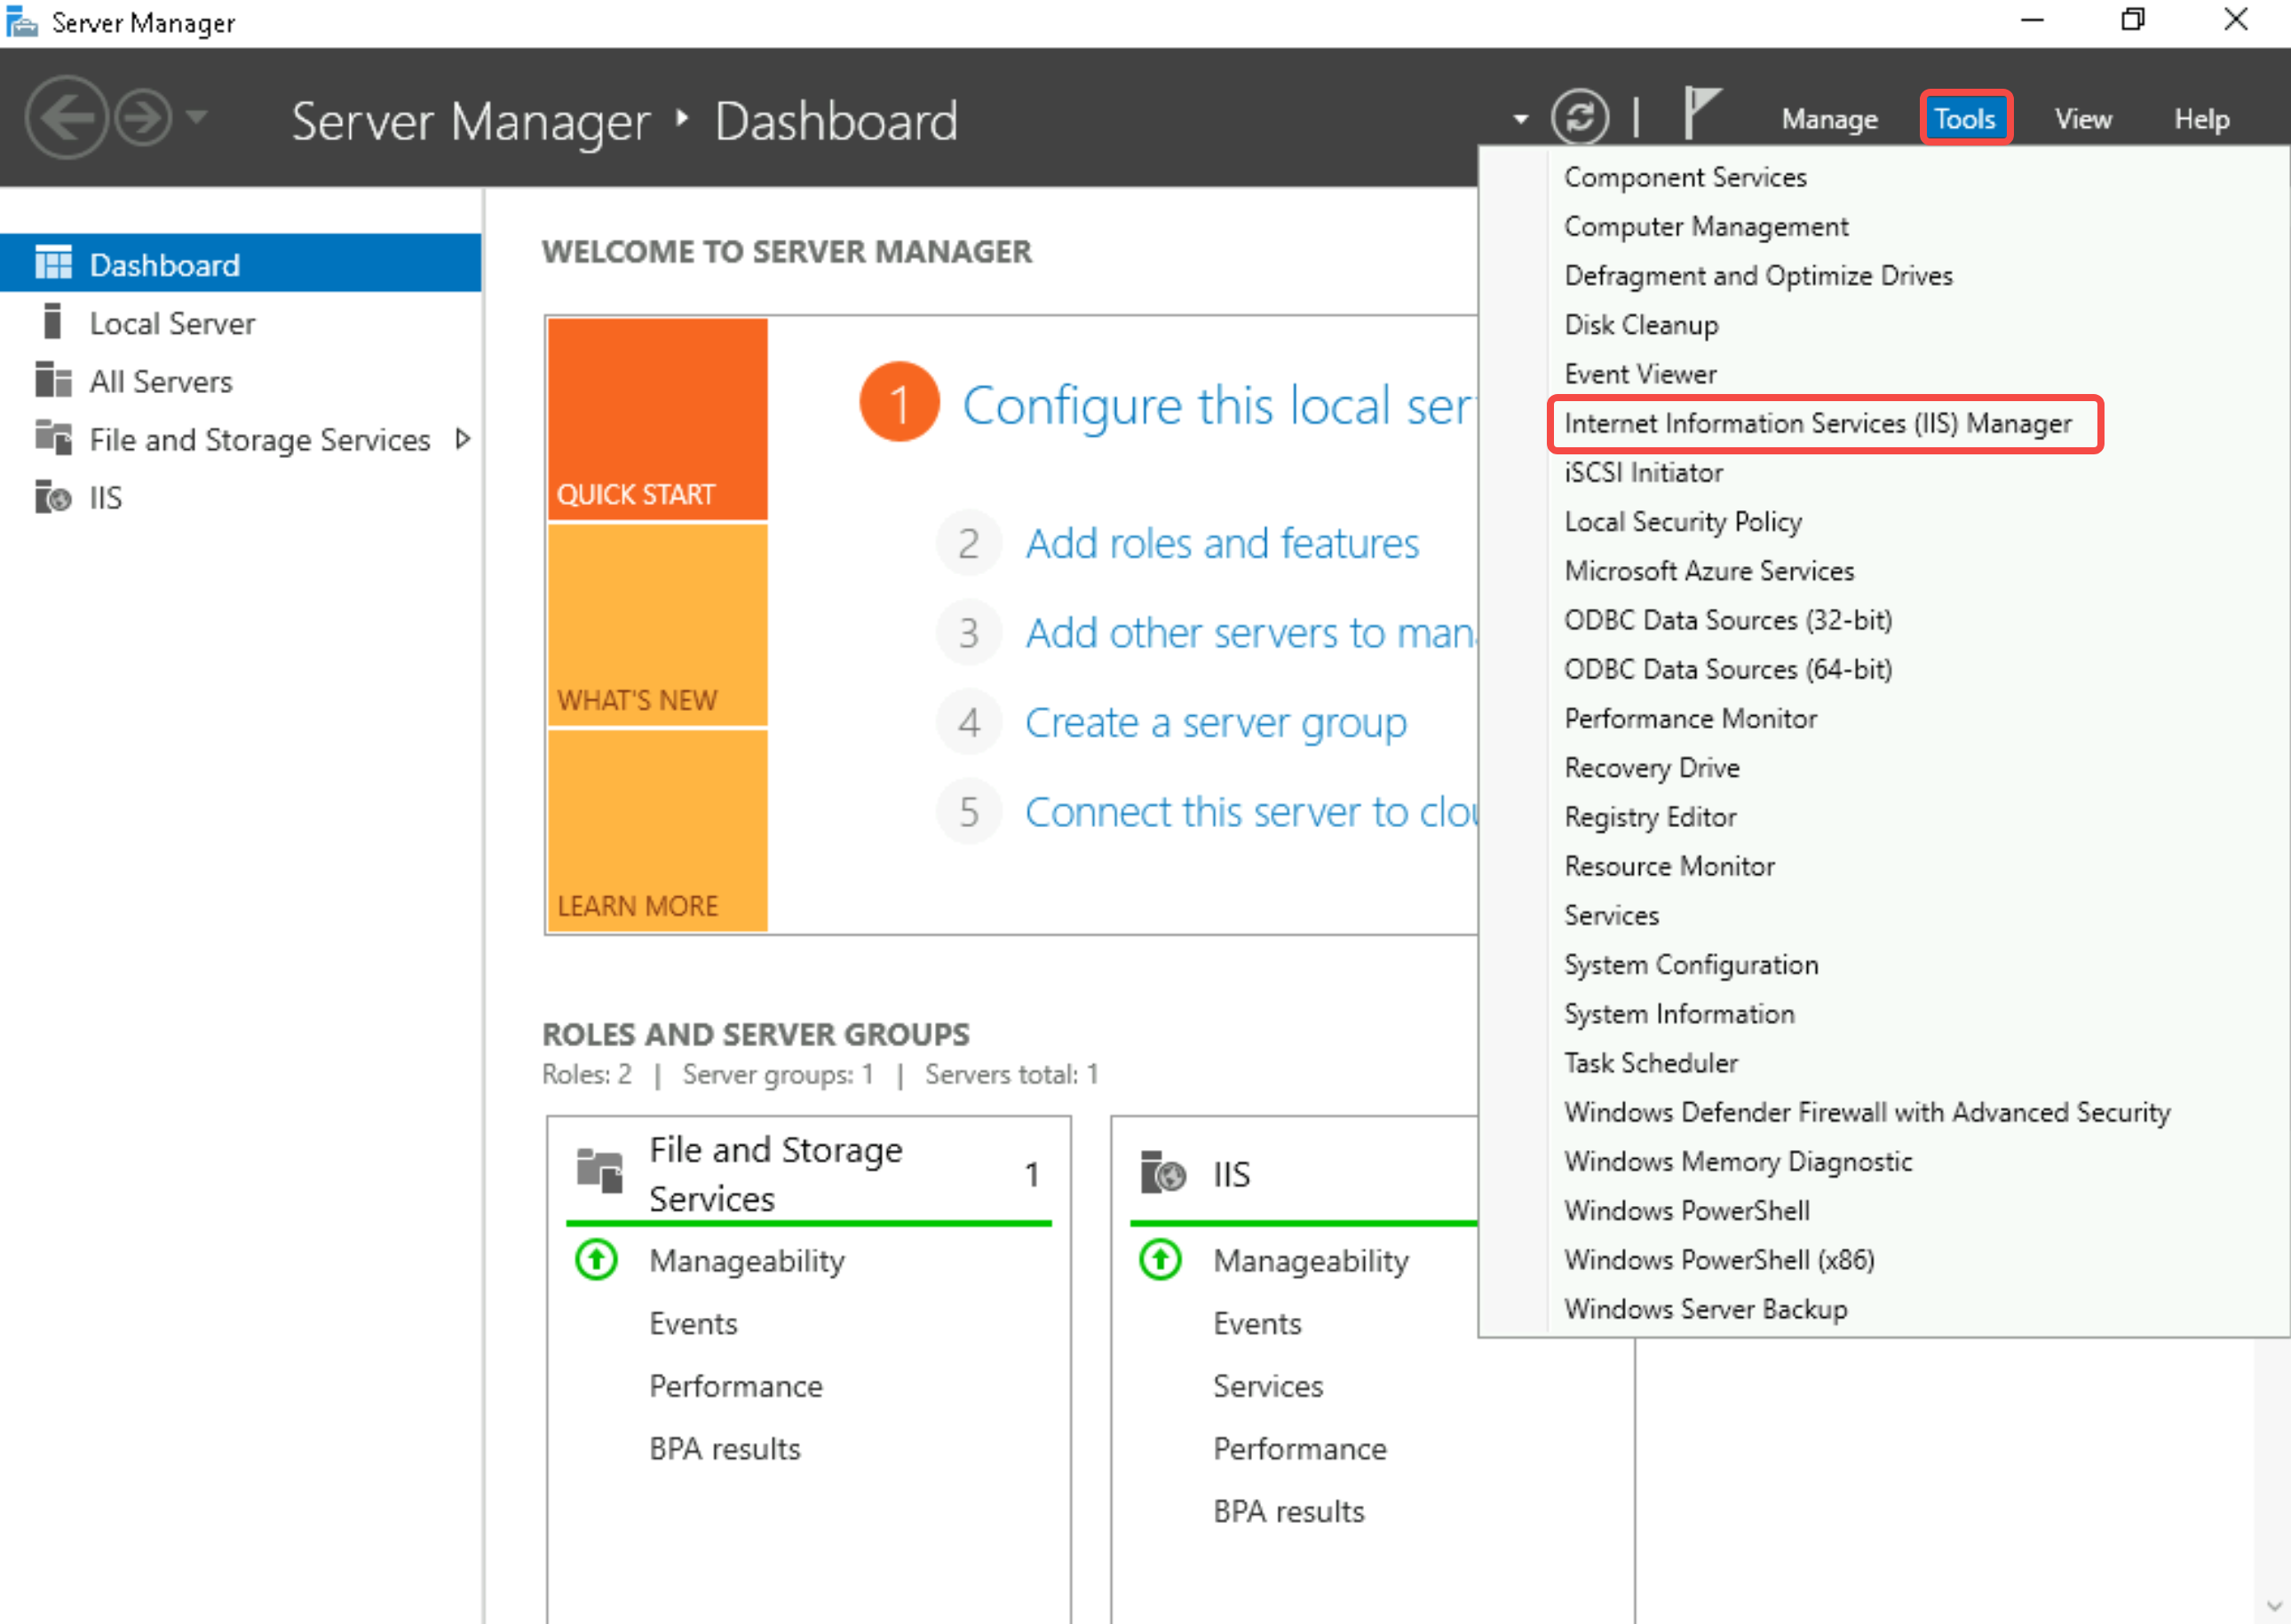Screen dimensions: 2291x1624
Task: Open Task Scheduler
Action: tap(1651, 1063)
